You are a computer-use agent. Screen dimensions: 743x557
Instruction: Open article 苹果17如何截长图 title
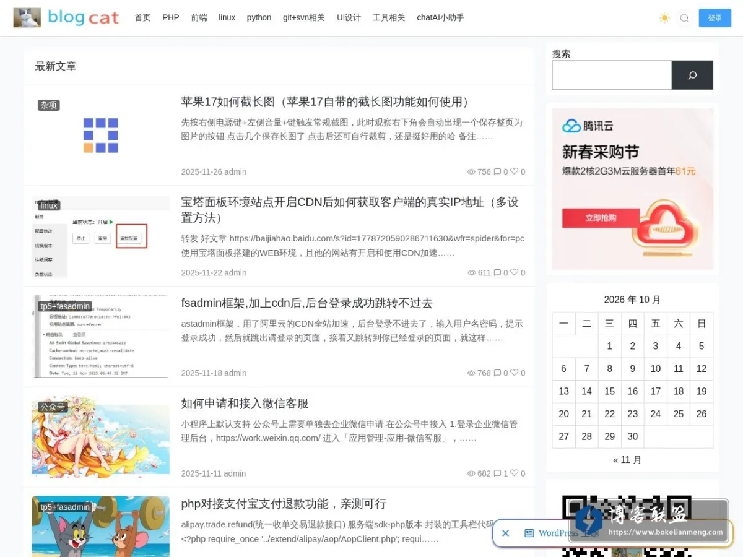pyautogui.click(x=328, y=101)
